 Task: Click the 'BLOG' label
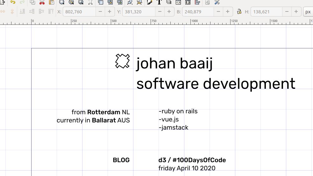[x=121, y=160]
